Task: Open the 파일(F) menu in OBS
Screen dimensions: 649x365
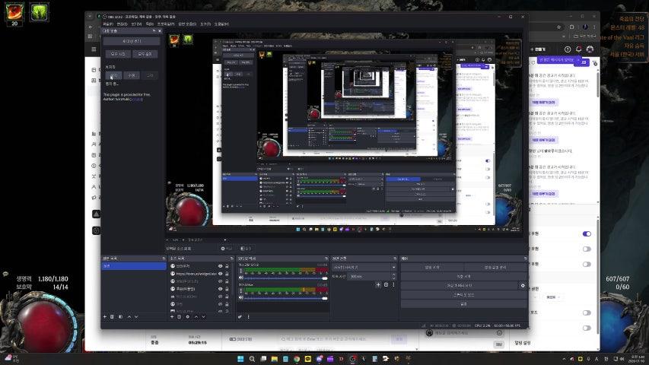Action: point(108,24)
